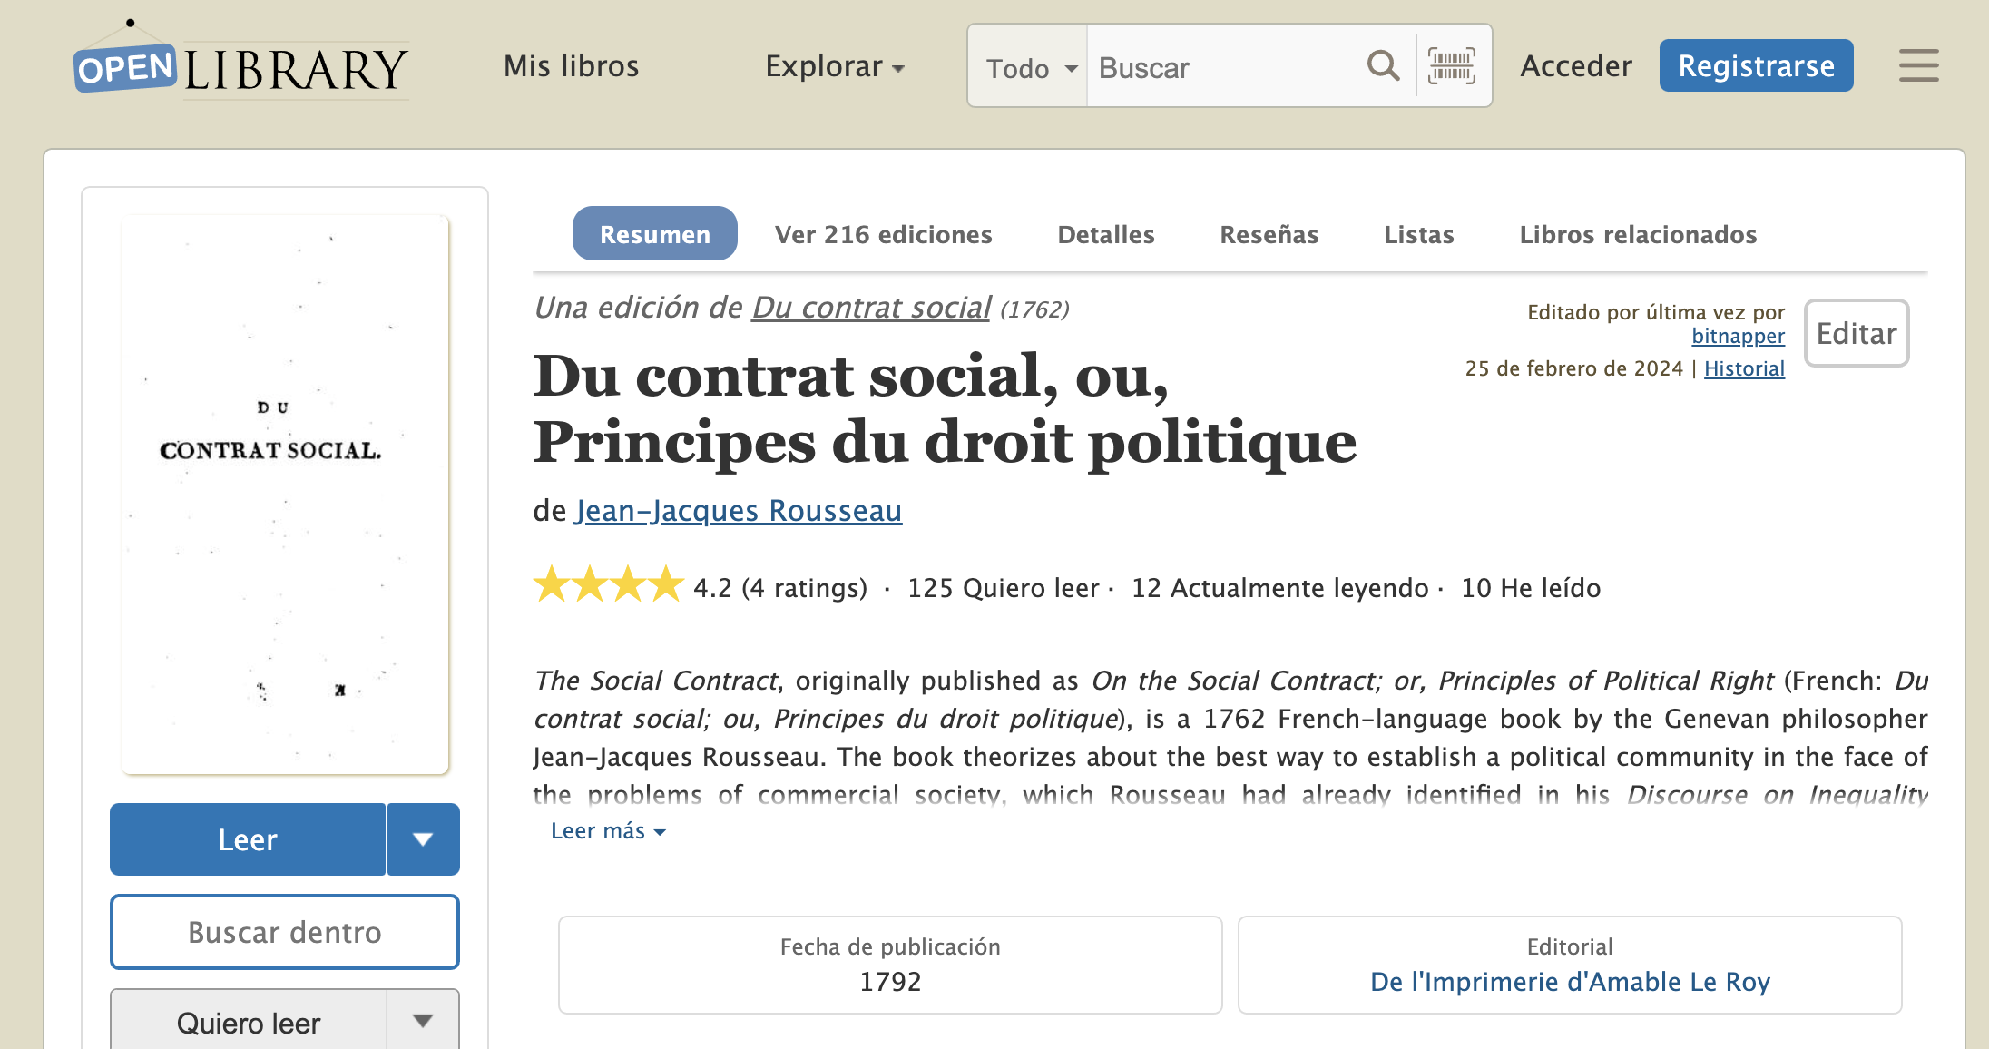Switch to the Detalles tab

point(1106,234)
